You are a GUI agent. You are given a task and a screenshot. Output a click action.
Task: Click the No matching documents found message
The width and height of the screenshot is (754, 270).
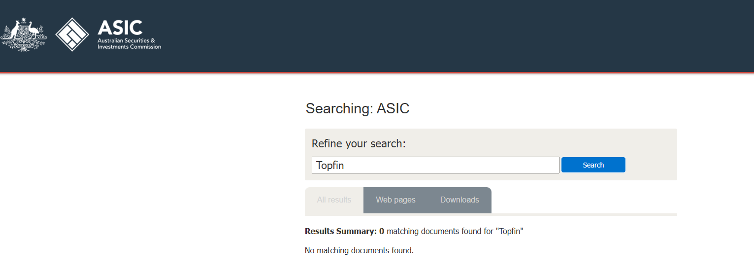point(359,250)
